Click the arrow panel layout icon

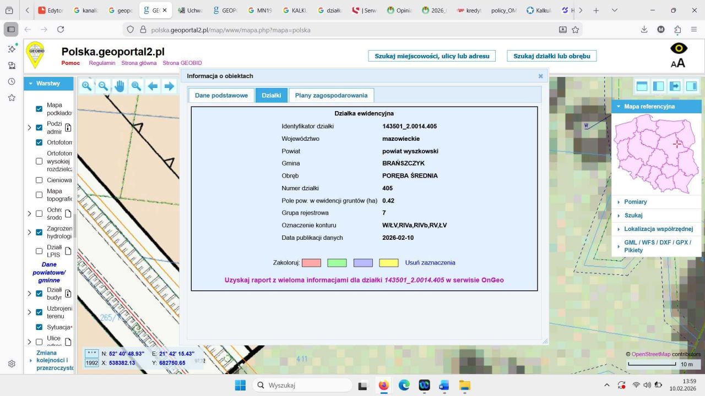(x=675, y=86)
